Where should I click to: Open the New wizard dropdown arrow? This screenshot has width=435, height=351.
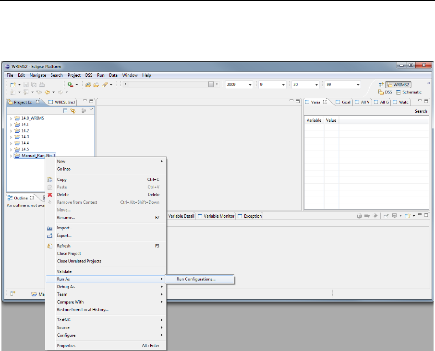coord(19,85)
